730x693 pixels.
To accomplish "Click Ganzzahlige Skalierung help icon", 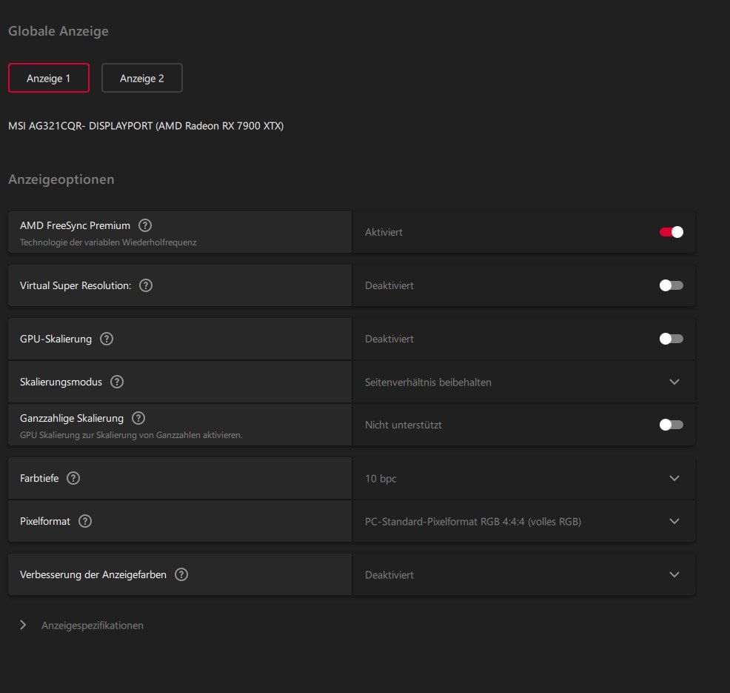I will [x=138, y=419].
